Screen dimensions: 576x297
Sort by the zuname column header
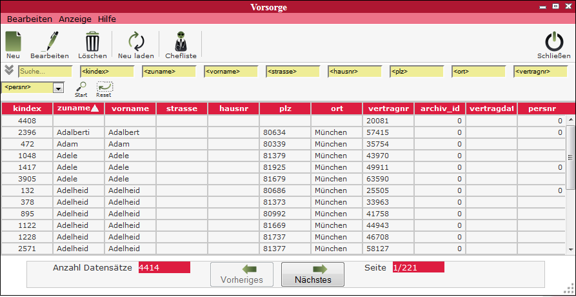click(78, 108)
